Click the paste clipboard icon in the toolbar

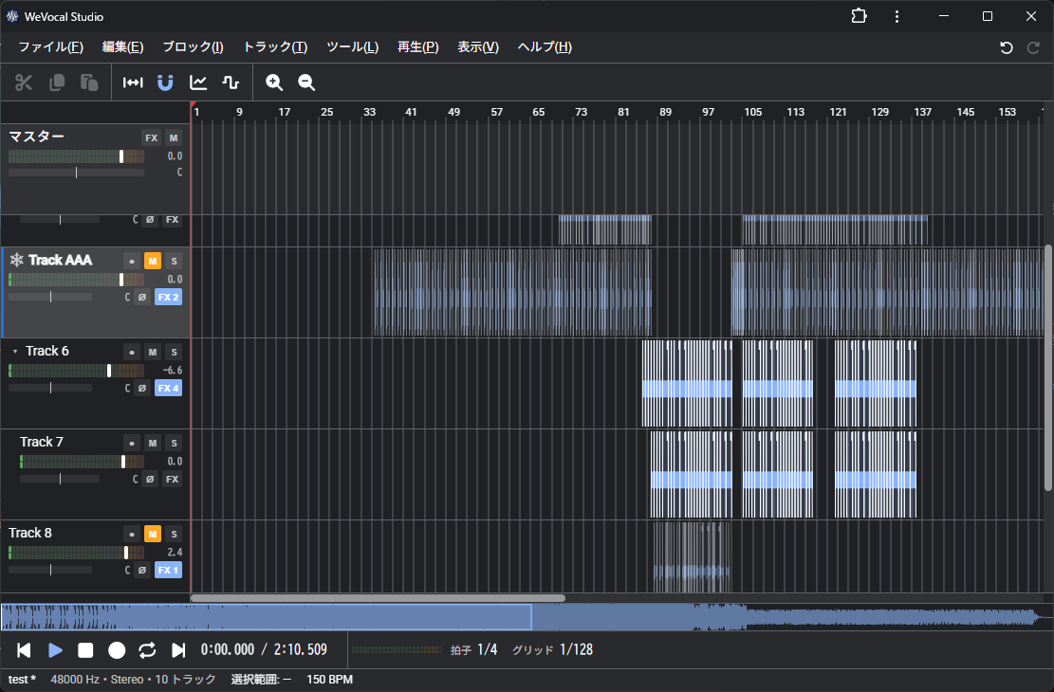[89, 82]
